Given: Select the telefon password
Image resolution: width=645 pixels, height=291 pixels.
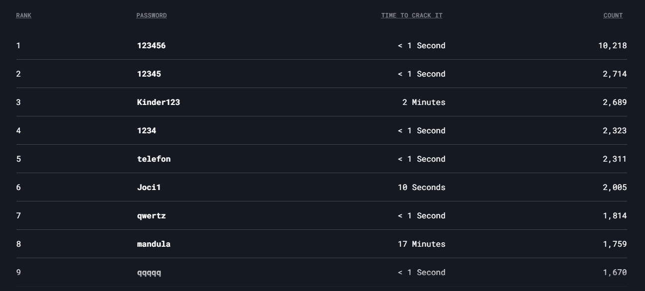Looking at the screenshot, I should point(154,159).
